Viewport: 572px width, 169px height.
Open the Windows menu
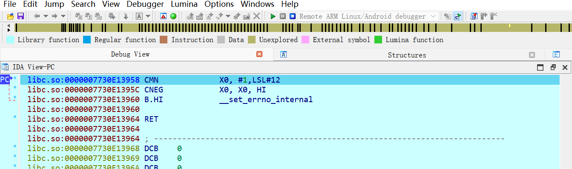[257, 4]
